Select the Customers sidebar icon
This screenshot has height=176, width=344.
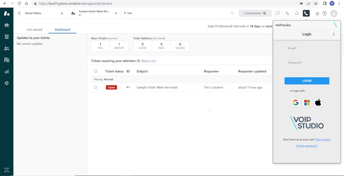pos(7,48)
